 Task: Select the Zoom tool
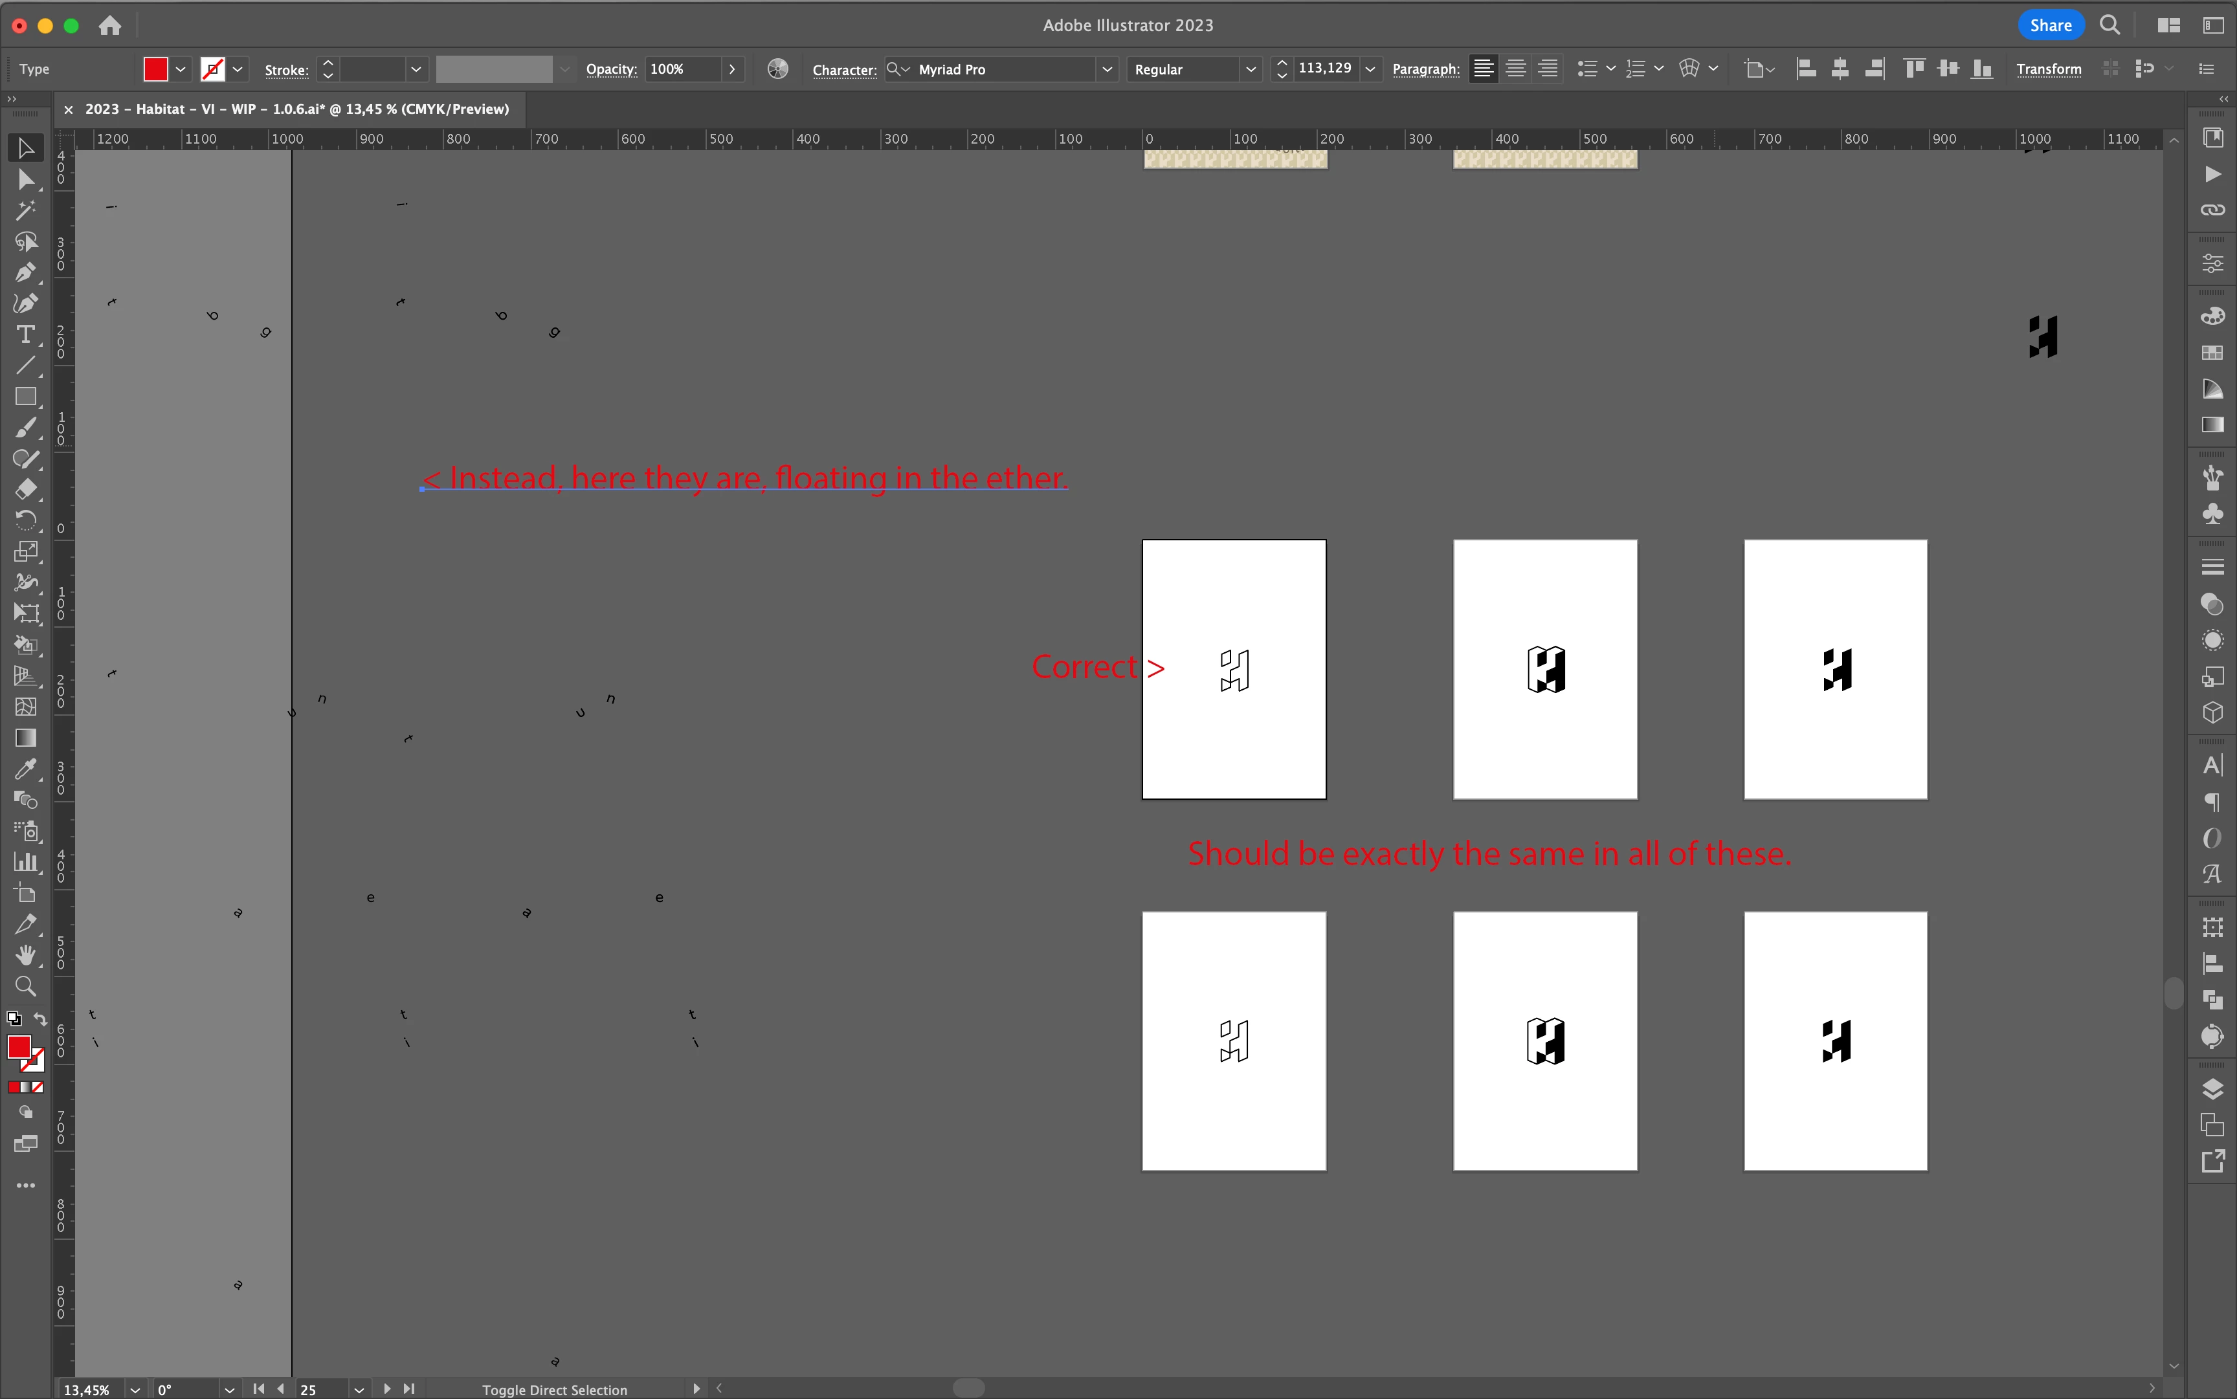[25, 986]
